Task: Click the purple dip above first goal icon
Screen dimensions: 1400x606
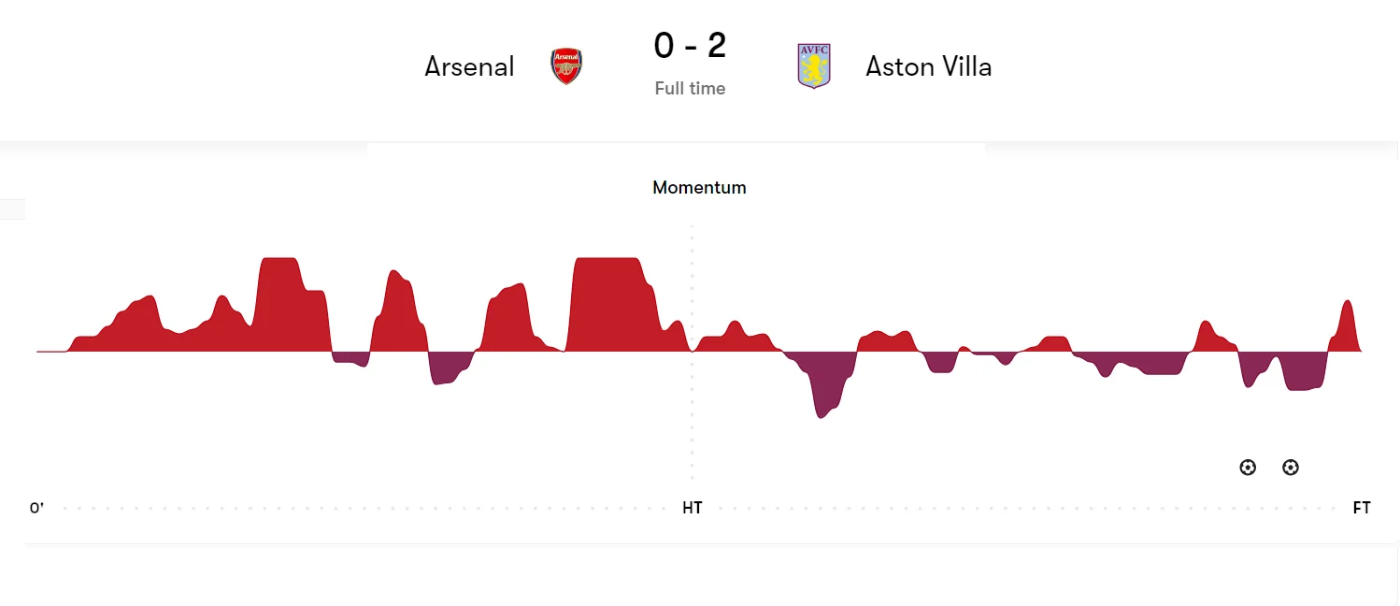Action: tap(1249, 371)
